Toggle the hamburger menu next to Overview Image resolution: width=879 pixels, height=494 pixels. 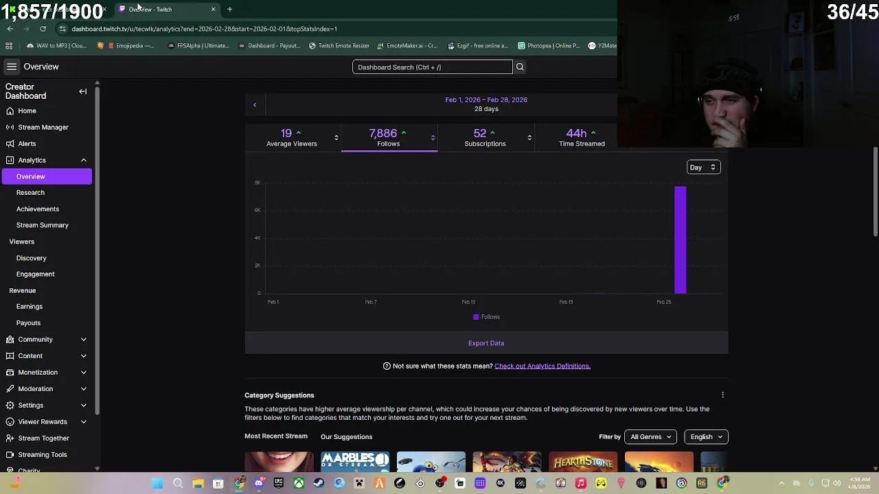[12, 67]
